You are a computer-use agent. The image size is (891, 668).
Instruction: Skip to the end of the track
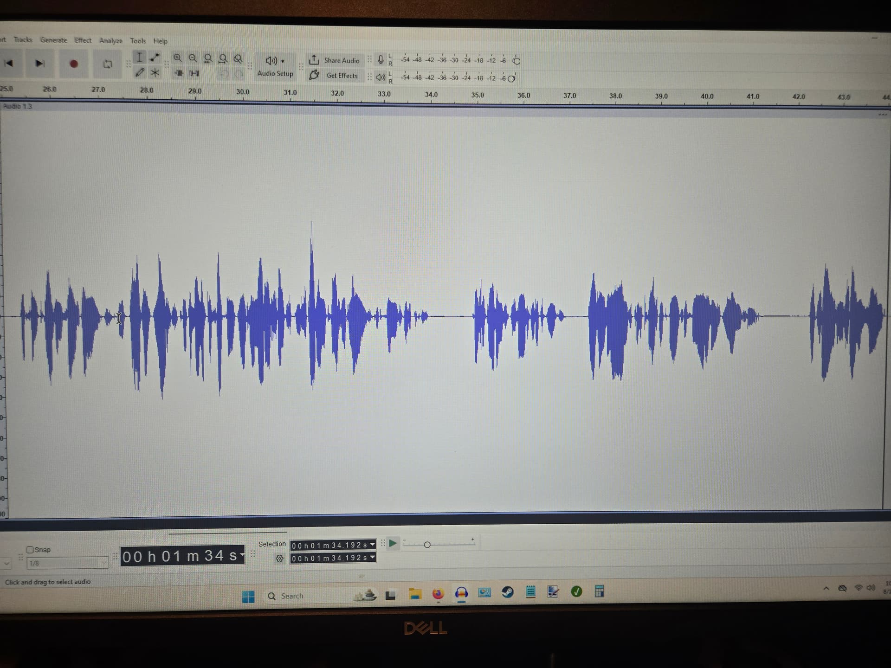40,63
